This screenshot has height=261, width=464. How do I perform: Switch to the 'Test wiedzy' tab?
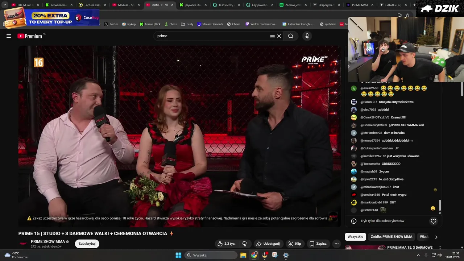(225, 5)
